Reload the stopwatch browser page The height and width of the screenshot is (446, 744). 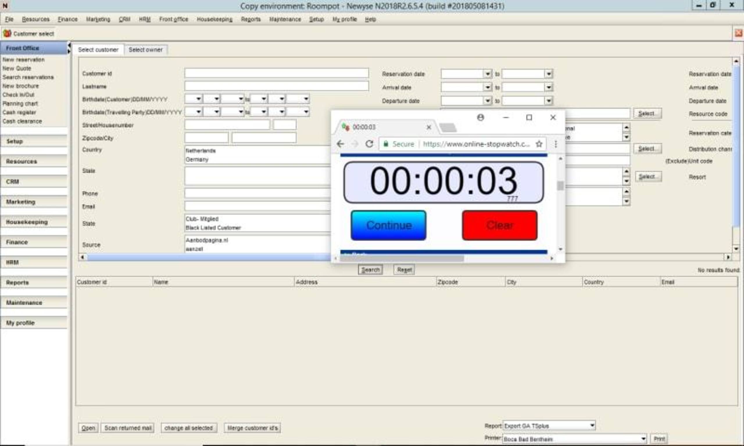click(369, 144)
